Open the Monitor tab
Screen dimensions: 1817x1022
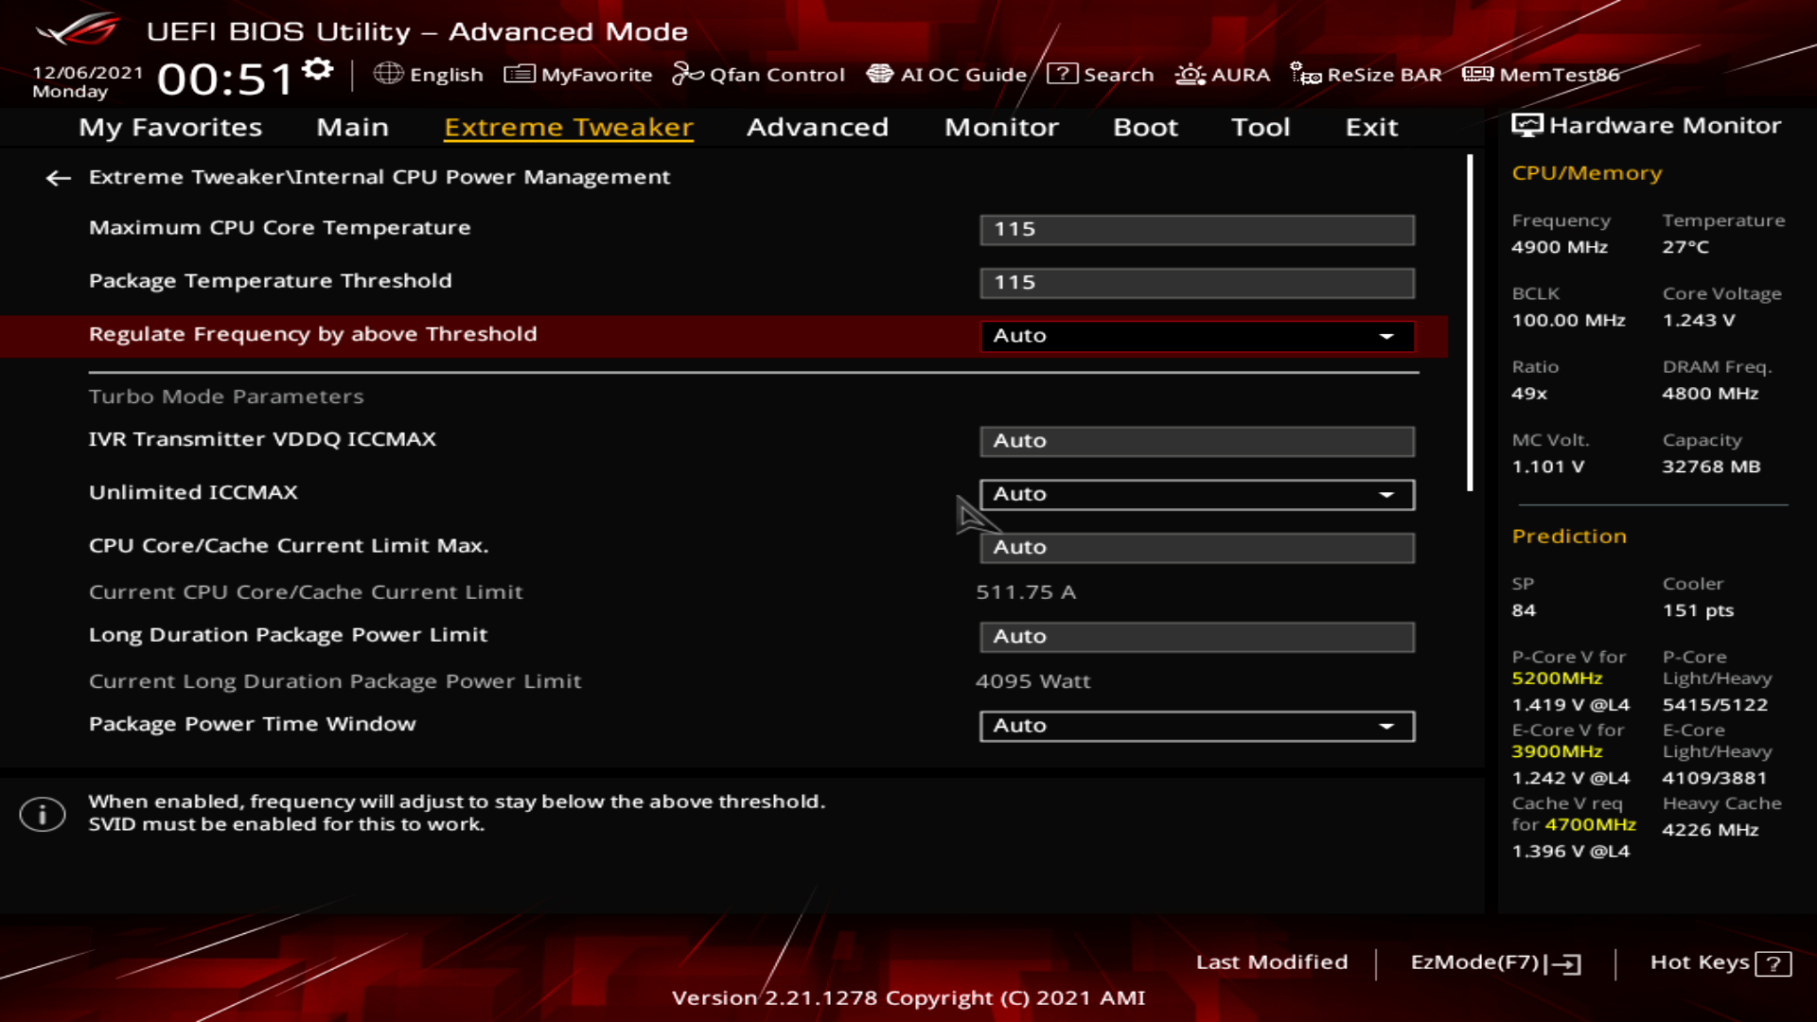click(1000, 127)
